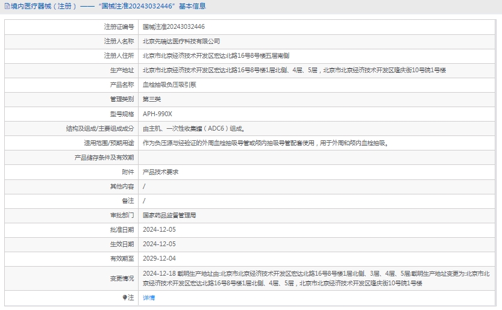
Task: Click the empty 产品储存条件及有效期 value cell
Action: (x=318, y=158)
